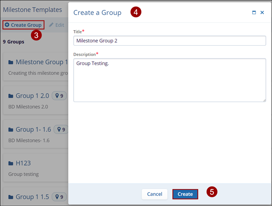Click the Create Group button
The width and height of the screenshot is (272, 206).
point(23,25)
